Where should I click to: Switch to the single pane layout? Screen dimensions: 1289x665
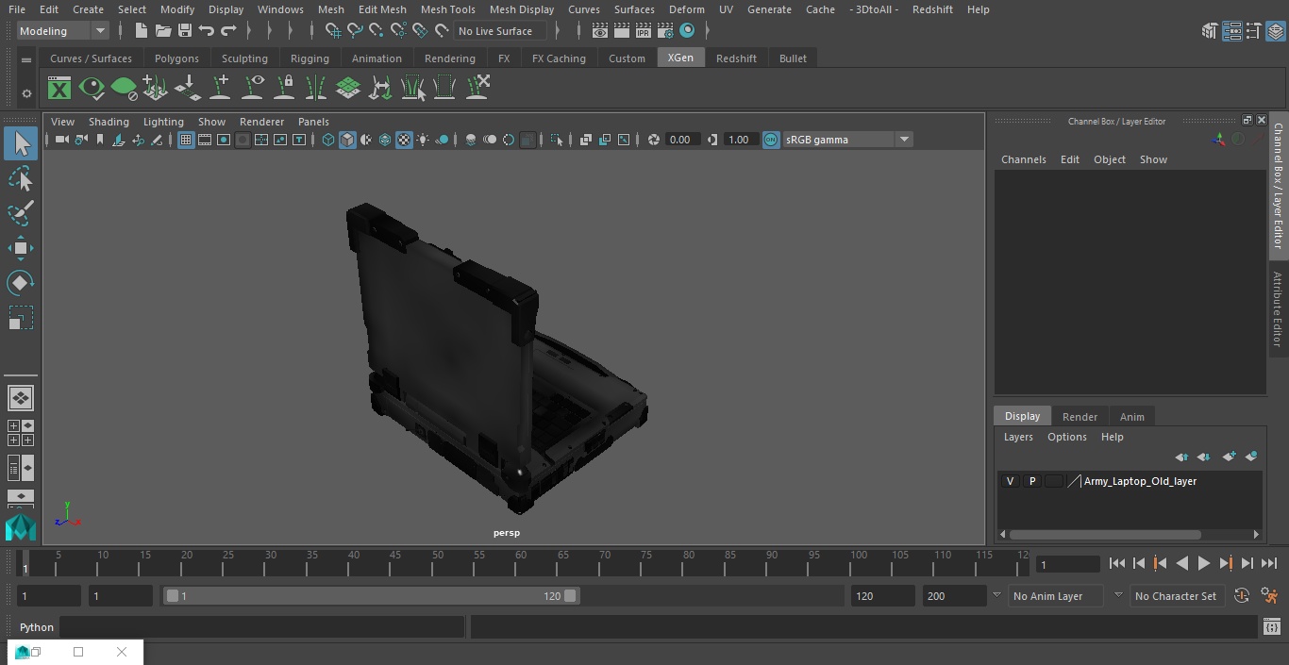[x=21, y=398]
